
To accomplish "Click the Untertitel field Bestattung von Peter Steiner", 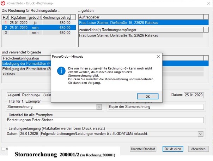I will tap(105, 120).
